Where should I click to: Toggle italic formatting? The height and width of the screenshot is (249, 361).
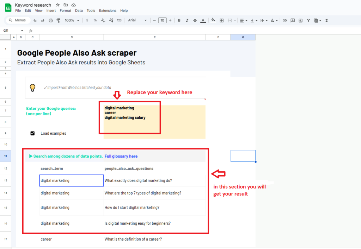click(187, 20)
